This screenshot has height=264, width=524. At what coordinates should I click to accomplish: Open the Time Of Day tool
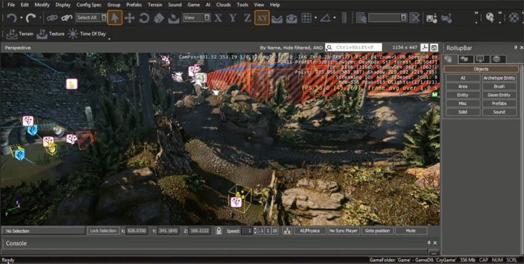tap(87, 34)
